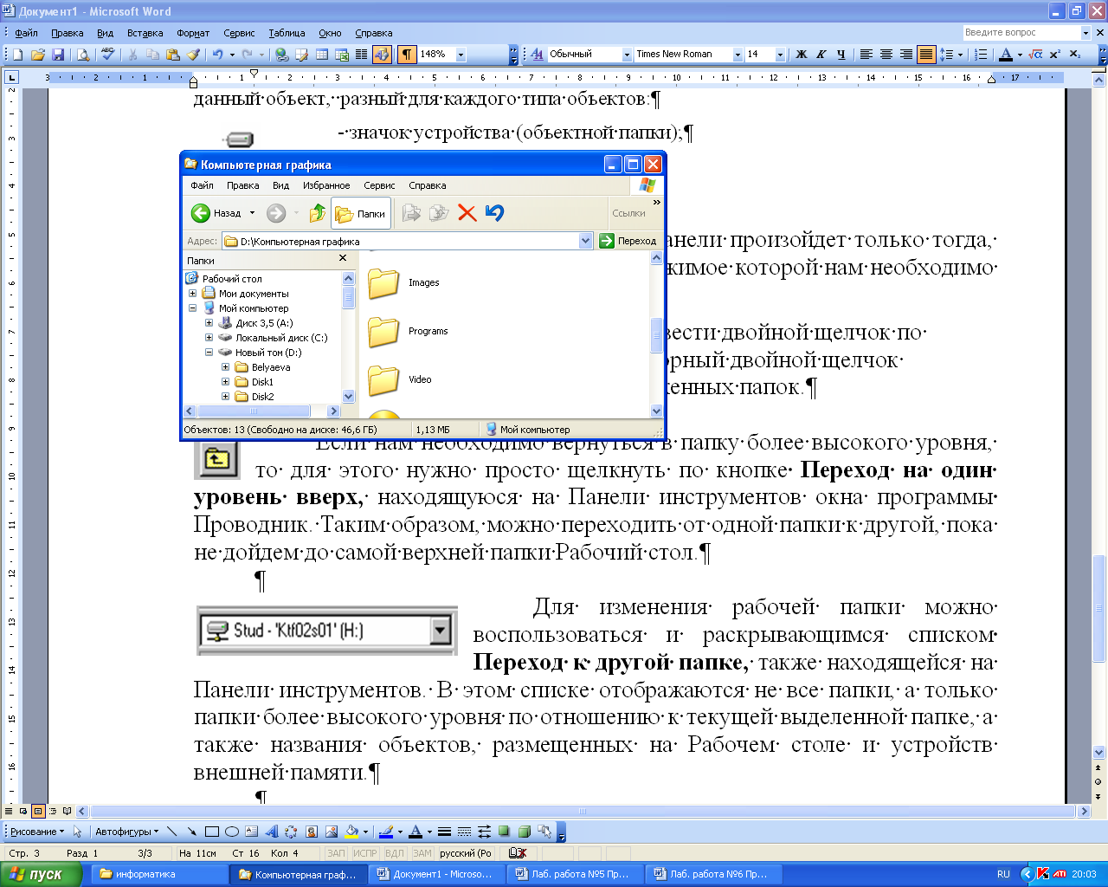Open the Сервис menu in Word
Image resolution: width=1108 pixels, height=887 pixels.
(239, 33)
